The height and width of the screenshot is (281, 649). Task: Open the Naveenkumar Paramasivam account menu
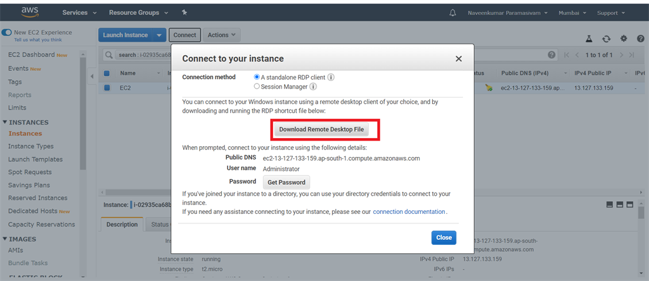tap(508, 13)
